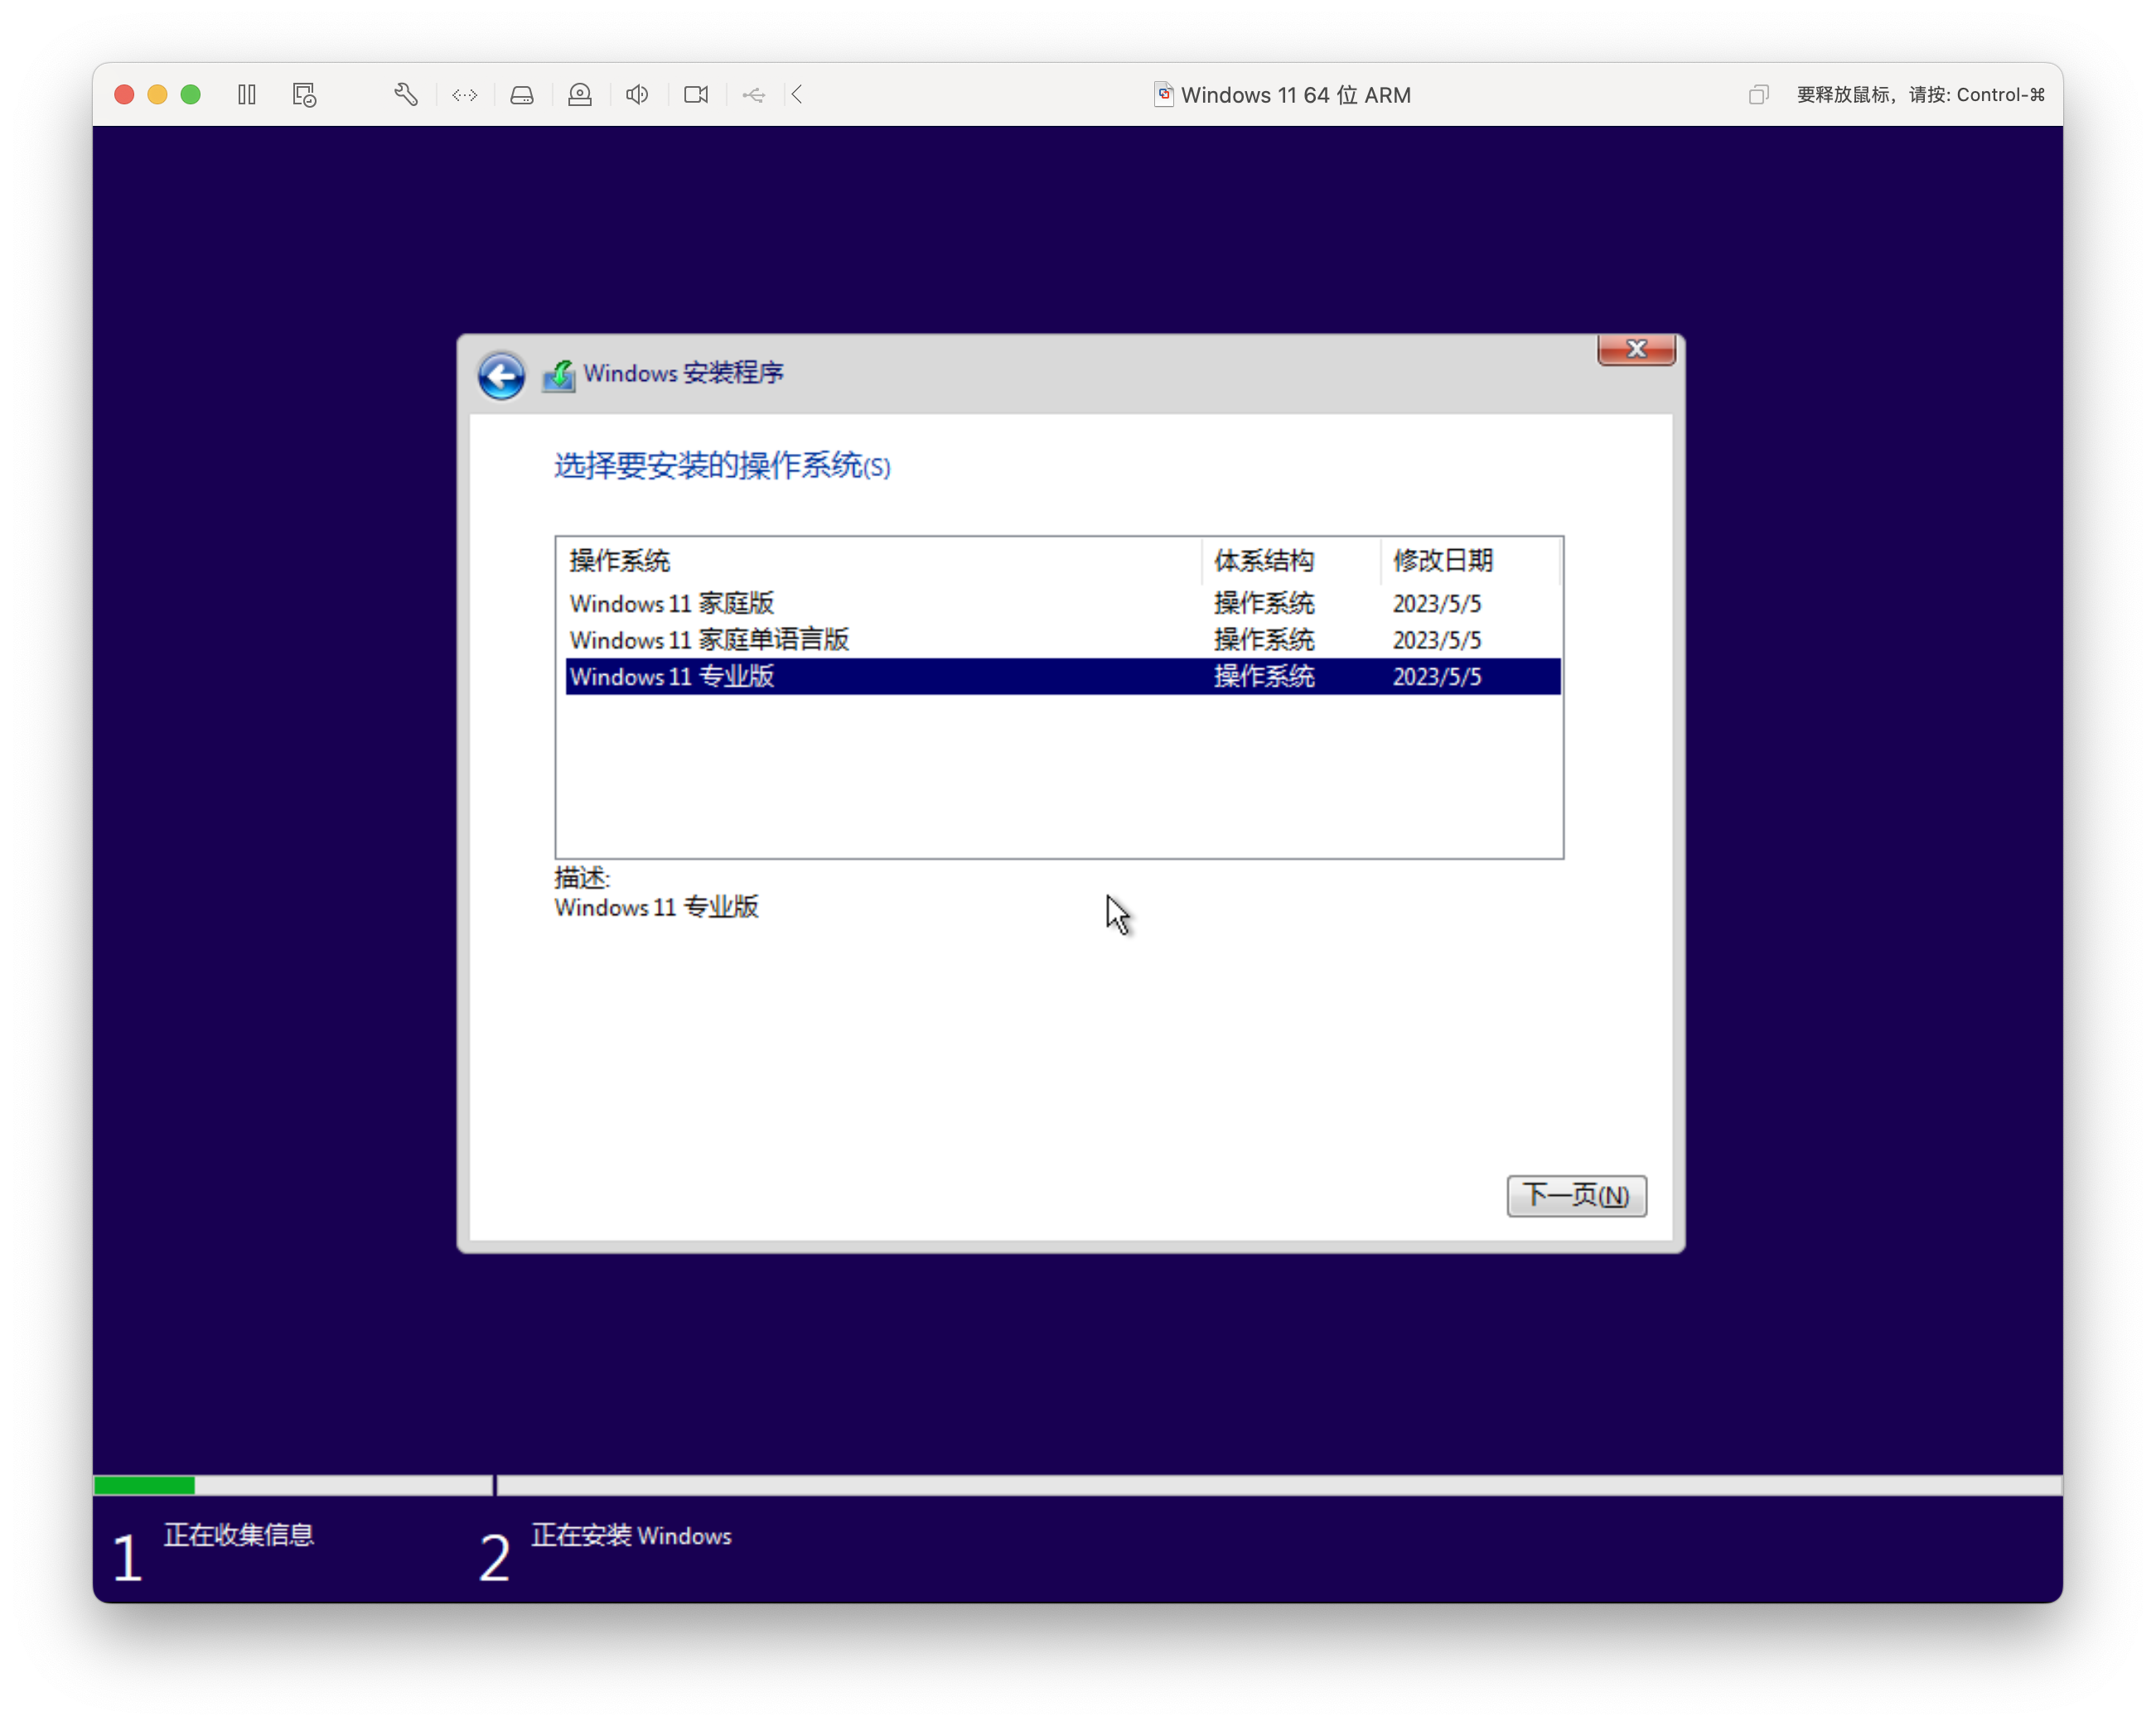The image size is (2156, 1726).
Task: Open the VM snapshots manager icon
Action: [304, 95]
